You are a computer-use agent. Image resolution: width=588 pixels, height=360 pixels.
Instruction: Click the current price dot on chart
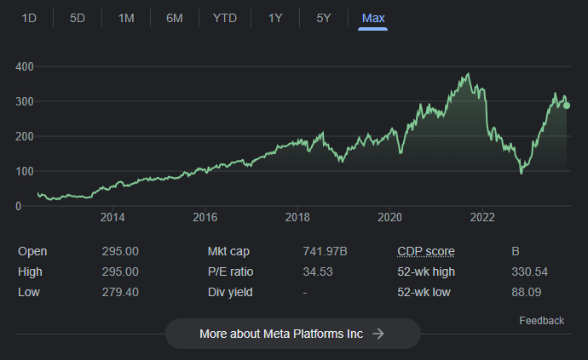pos(567,106)
